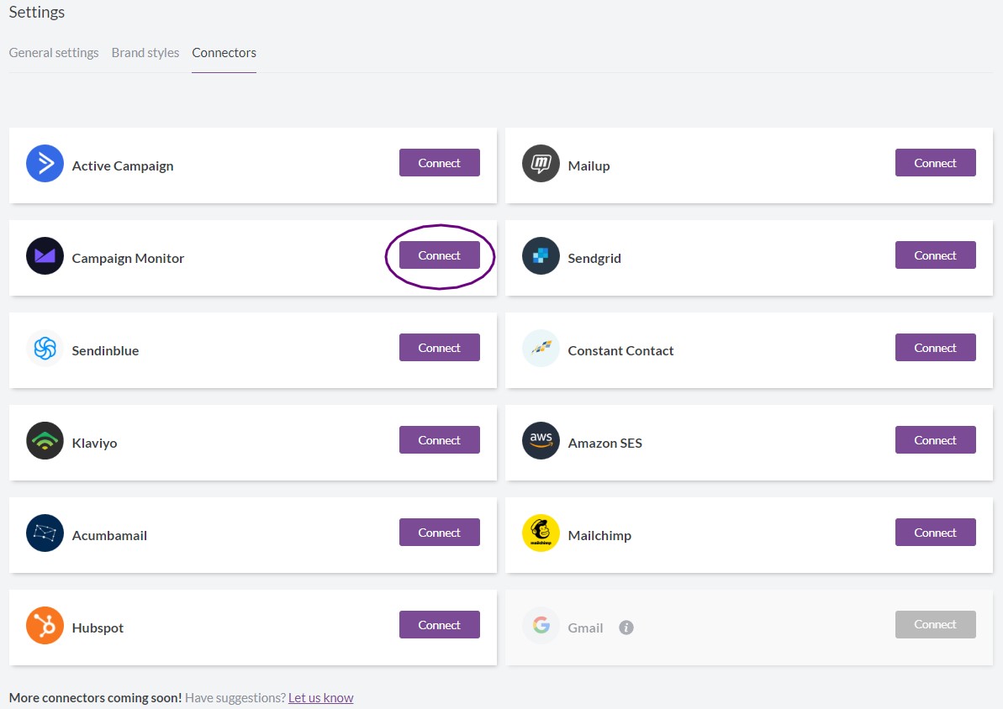This screenshot has width=1003, height=709.
Task: Connect the Constant Contact integration
Action: click(x=935, y=347)
